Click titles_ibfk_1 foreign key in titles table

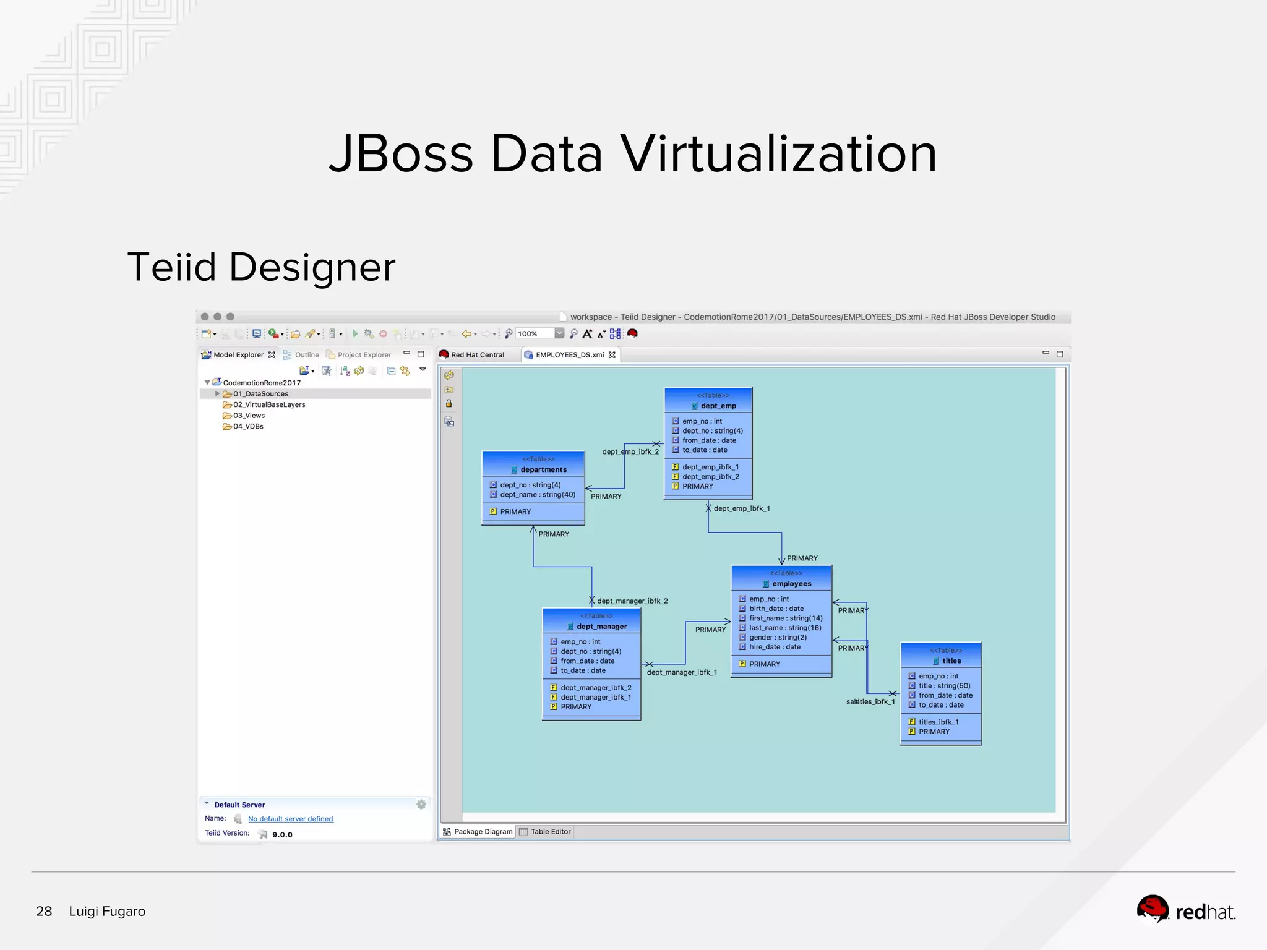[934, 722]
